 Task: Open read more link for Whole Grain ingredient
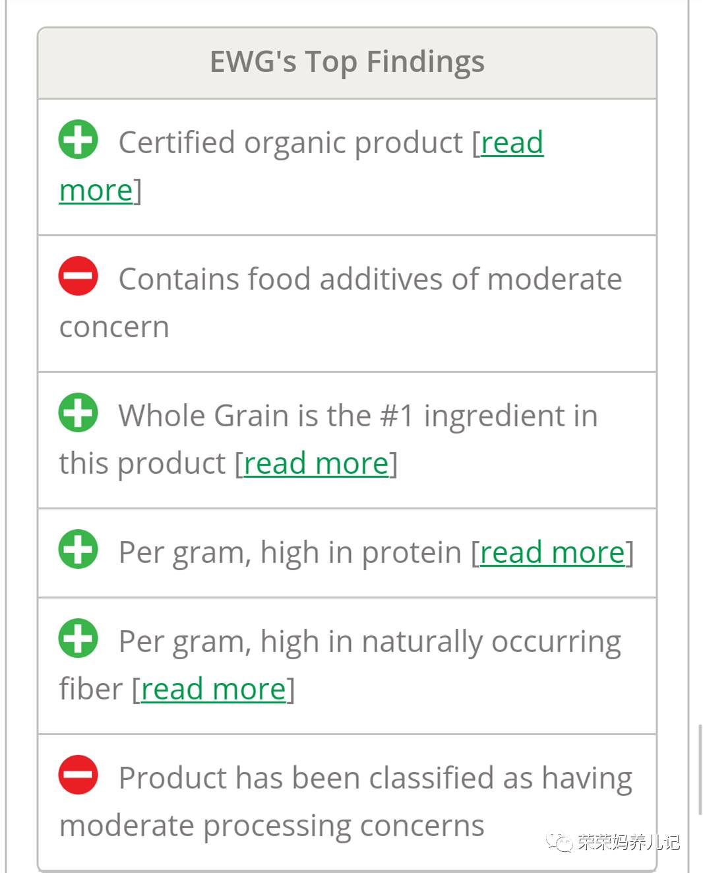coord(316,464)
